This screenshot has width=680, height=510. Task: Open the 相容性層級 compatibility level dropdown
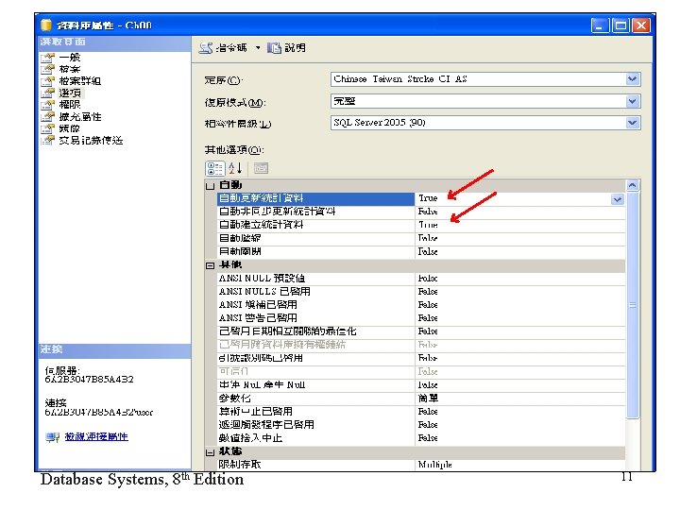pyautogui.click(x=632, y=123)
